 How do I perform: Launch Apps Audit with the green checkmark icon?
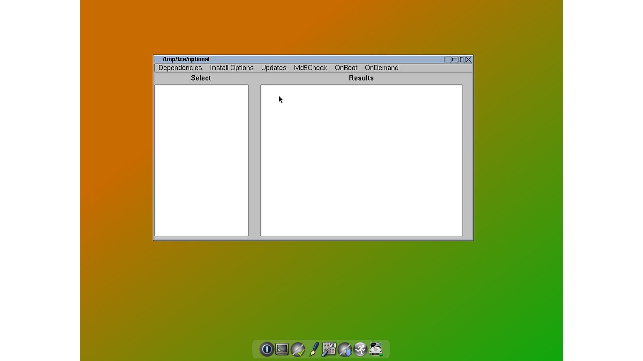click(298, 349)
